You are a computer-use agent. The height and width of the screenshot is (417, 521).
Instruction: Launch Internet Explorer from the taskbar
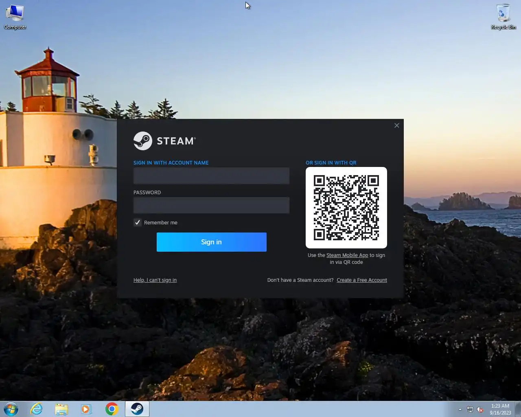point(37,409)
